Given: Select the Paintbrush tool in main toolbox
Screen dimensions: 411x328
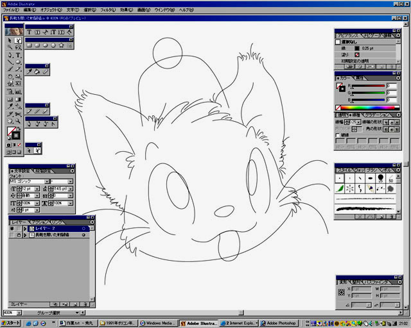Looking at the screenshot, I should (x=10, y=69).
